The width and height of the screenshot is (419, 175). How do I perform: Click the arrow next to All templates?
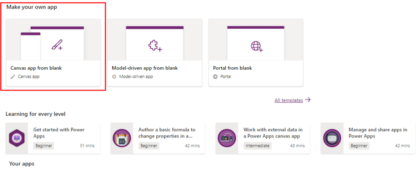(308, 100)
